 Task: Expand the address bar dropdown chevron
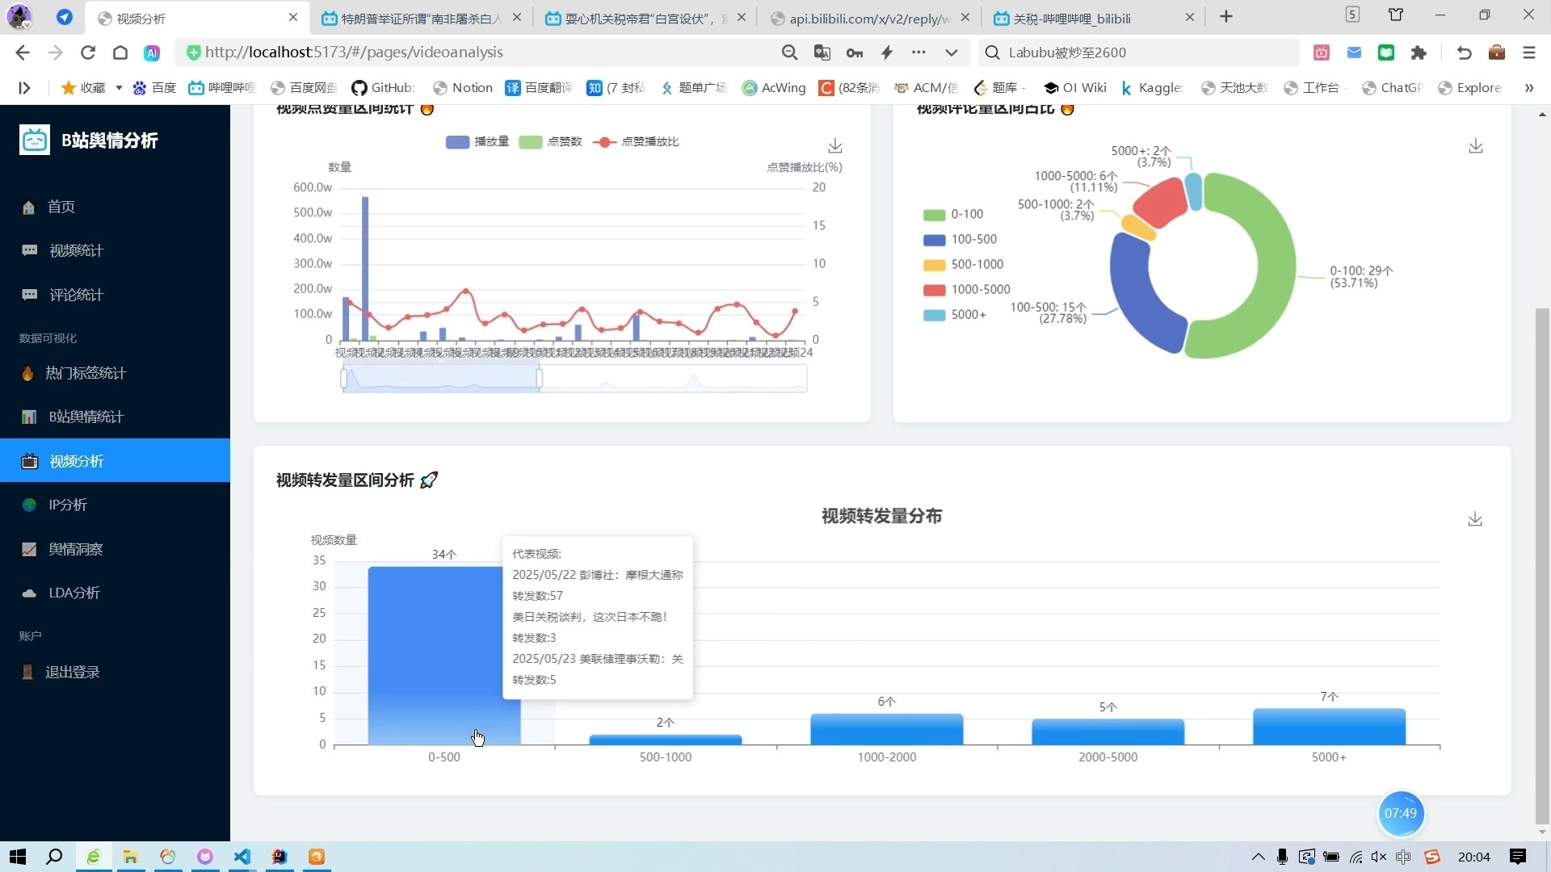[x=952, y=52]
